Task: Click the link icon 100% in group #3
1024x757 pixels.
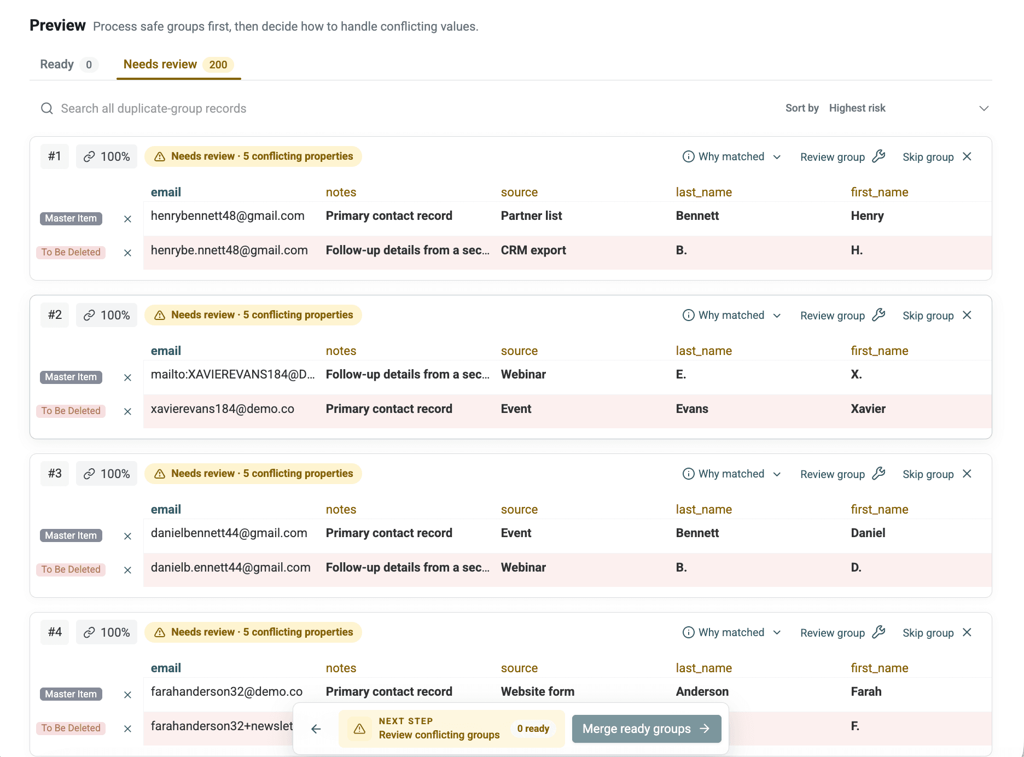Action: click(x=107, y=474)
